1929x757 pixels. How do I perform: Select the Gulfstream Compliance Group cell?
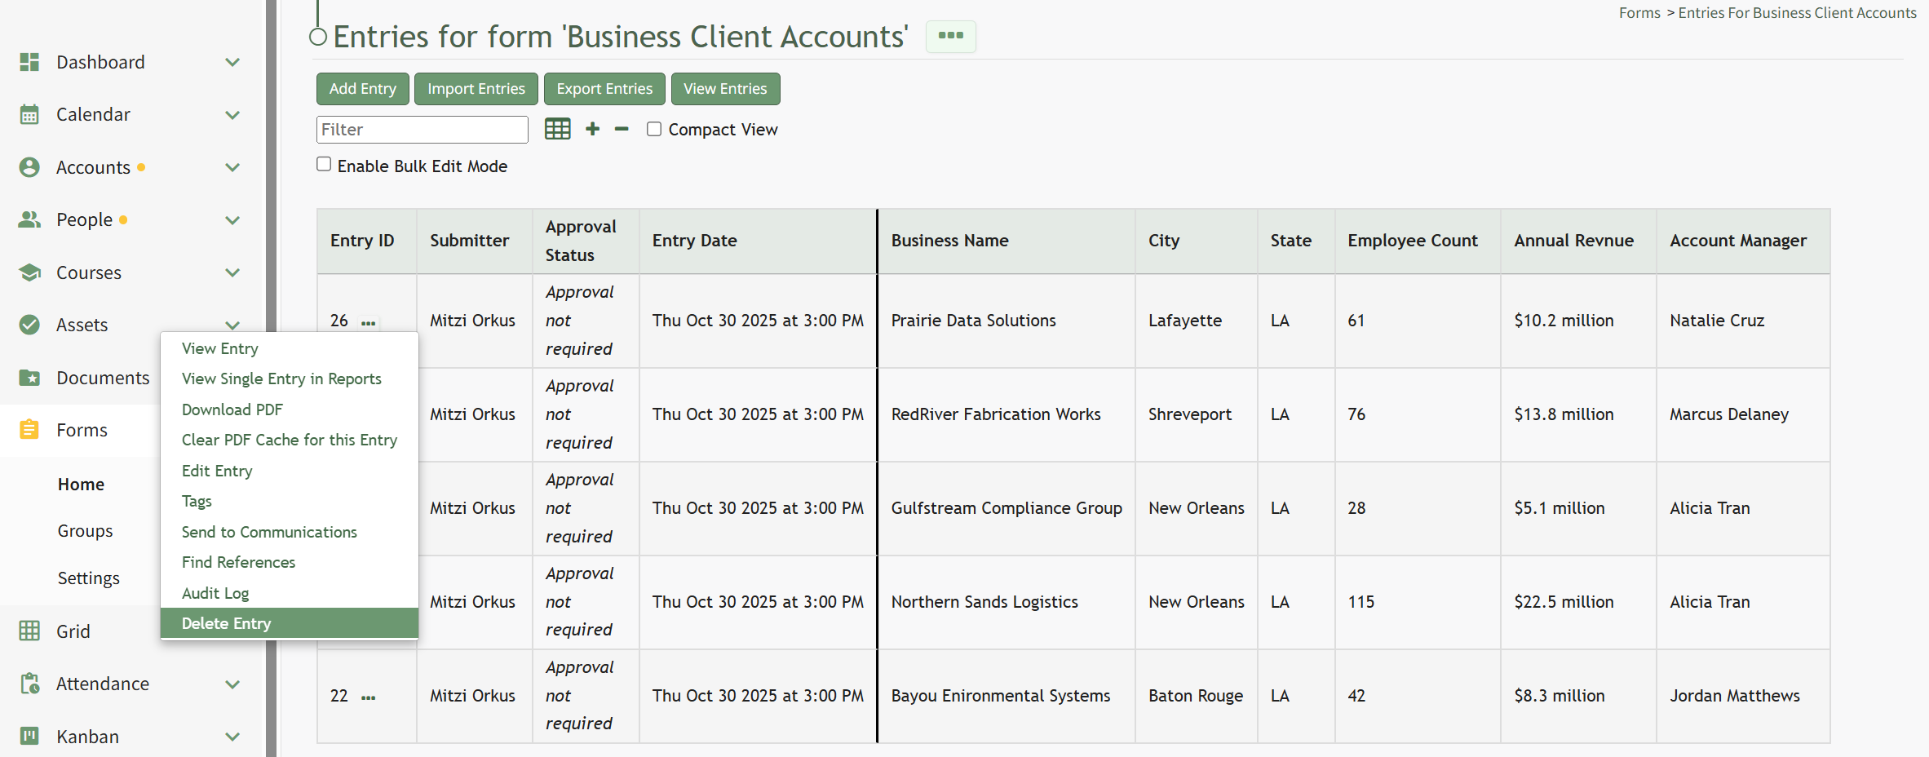coord(1006,508)
